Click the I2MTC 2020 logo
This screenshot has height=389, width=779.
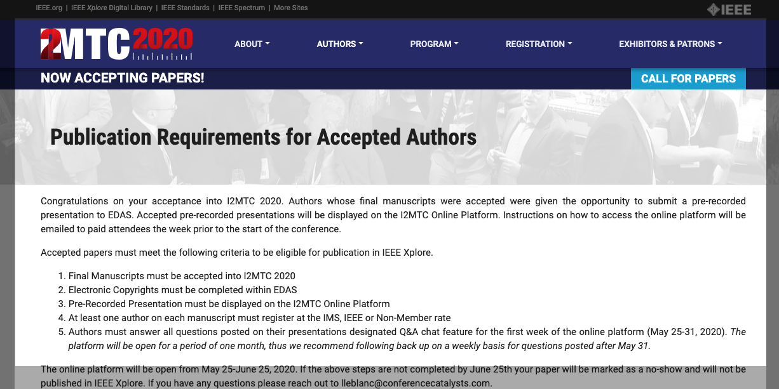coord(116,44)
